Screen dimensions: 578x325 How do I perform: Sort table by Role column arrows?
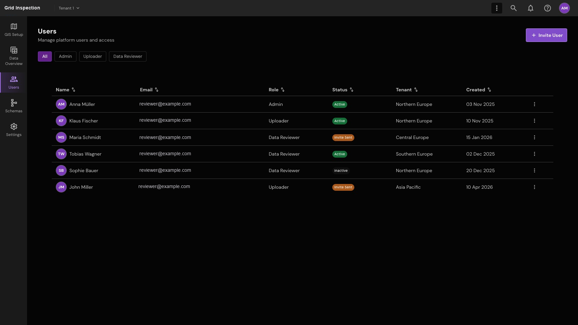click(x=283, y=90)
